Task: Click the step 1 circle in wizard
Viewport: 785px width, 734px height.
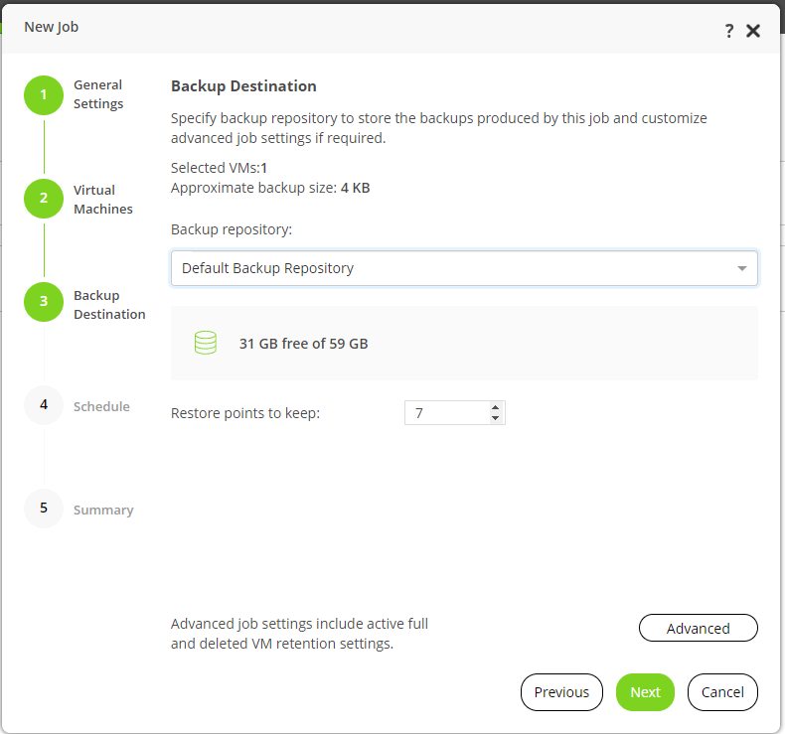Action: (44, 95)
